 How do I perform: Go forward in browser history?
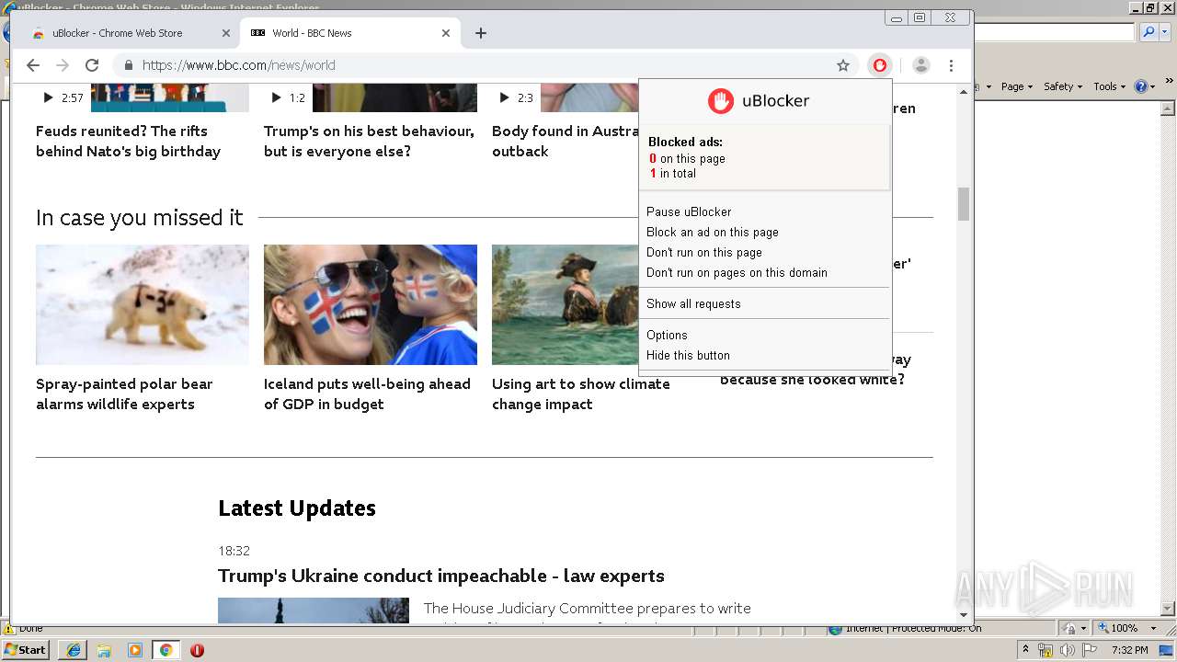[63, 65]
